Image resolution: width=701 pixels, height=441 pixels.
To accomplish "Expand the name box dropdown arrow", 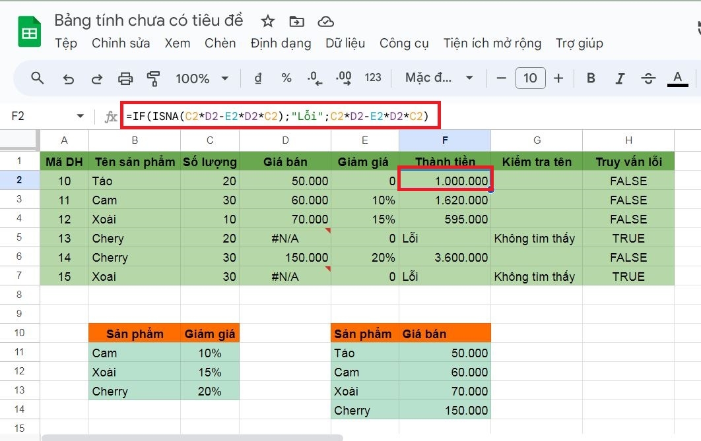I will click(80, 116).
